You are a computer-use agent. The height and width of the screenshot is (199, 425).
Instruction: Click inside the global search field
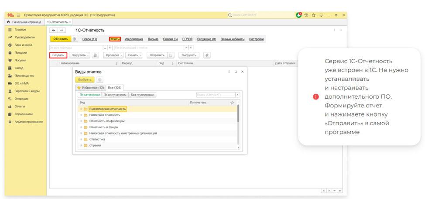tap(261, 15)
